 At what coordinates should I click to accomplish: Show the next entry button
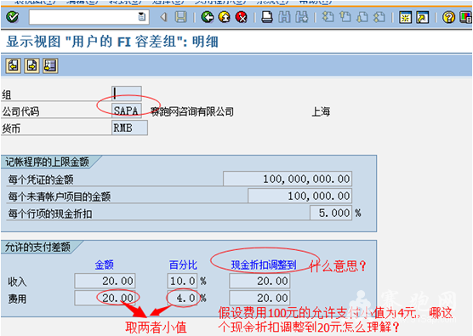31,65
